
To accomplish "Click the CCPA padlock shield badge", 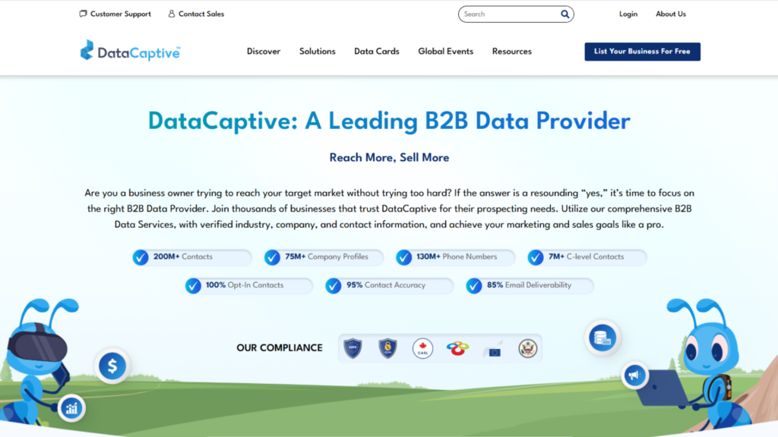I will [x=387, y=348].
